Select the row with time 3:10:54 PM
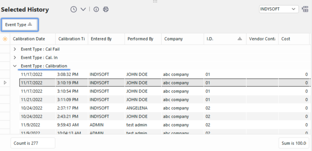Viewport: 312px width, 151px height. coord(164,91)
